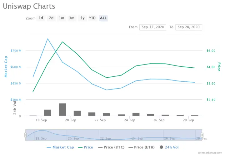Click the $6,00 price axis label
The image size is (225, 155).
pos(211,51)
